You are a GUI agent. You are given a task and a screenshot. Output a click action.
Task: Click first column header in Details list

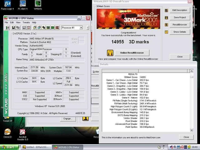click(x=120, y=71)
